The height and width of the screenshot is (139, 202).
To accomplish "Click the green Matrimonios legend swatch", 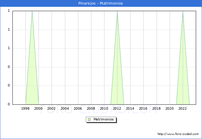I will [89, 120].
